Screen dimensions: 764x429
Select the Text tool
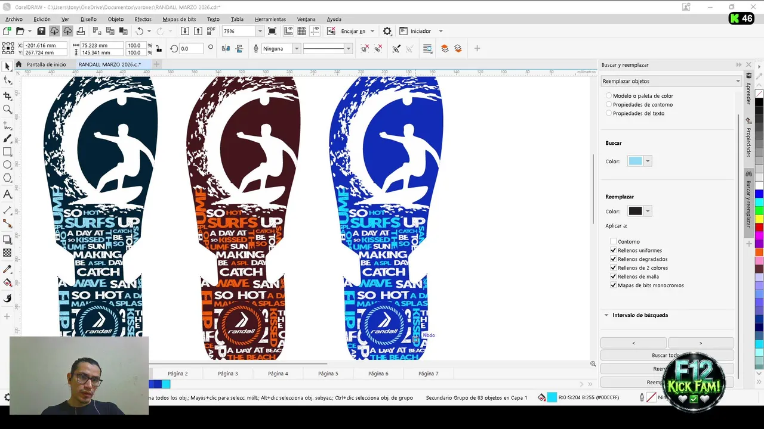click(x=7, y=194)
